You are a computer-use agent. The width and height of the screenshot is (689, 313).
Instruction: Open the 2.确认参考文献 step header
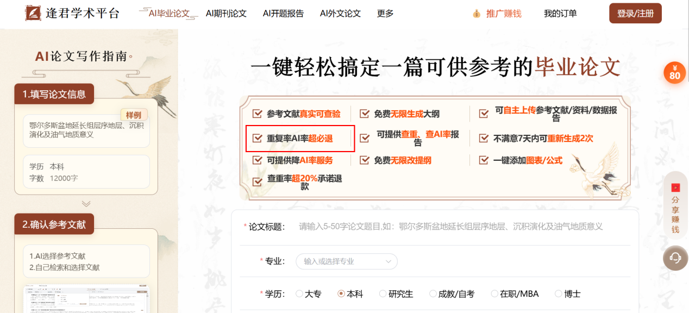pos(54,224)
